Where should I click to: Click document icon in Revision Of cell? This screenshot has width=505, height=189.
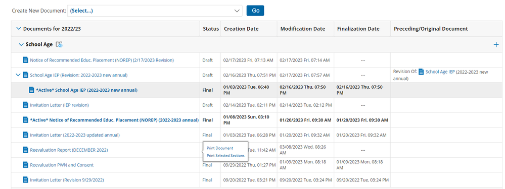pyautogui.click(x=421, y=72)
